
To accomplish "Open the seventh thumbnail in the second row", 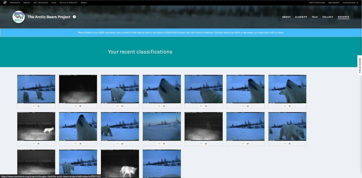I will (x=287, y=126).
